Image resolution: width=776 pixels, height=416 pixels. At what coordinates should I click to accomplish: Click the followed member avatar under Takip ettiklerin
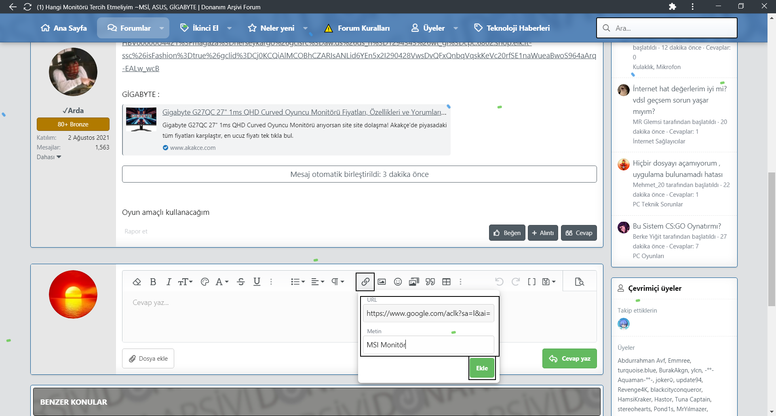click(624, 324)
